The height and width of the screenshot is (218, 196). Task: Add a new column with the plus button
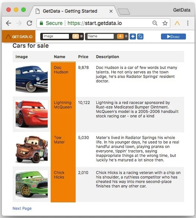pos(133,37)
